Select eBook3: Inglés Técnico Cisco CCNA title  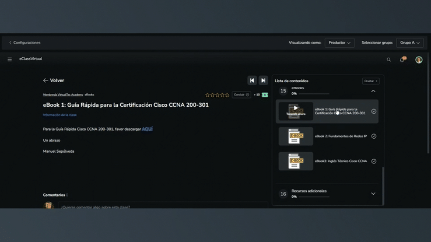coord(341,162)
